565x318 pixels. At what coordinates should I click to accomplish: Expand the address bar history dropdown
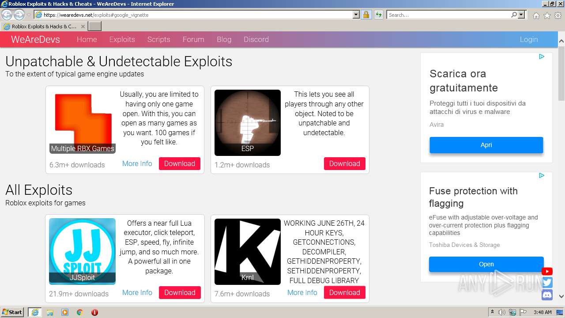356,15
